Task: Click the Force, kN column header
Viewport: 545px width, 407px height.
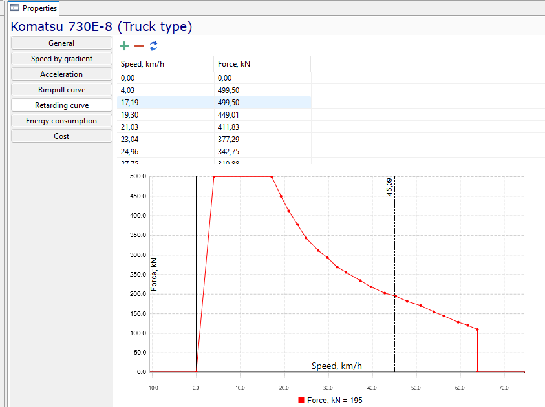Action: tap(262, 64)
